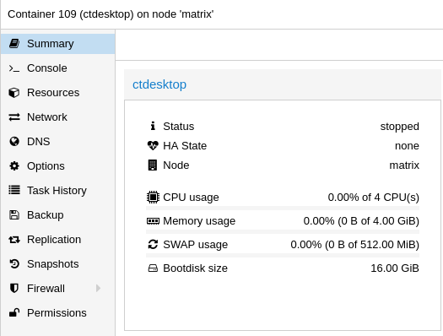443x336 pixels.
Task: Click the Console terminal icon
Action: (x=14, y=68)
